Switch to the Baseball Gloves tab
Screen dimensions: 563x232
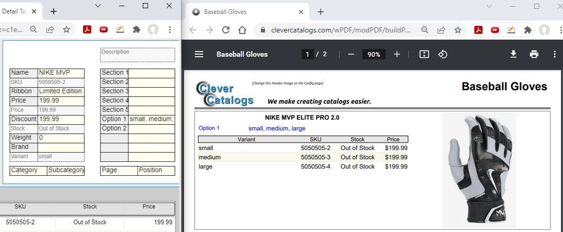pos(248,12)
